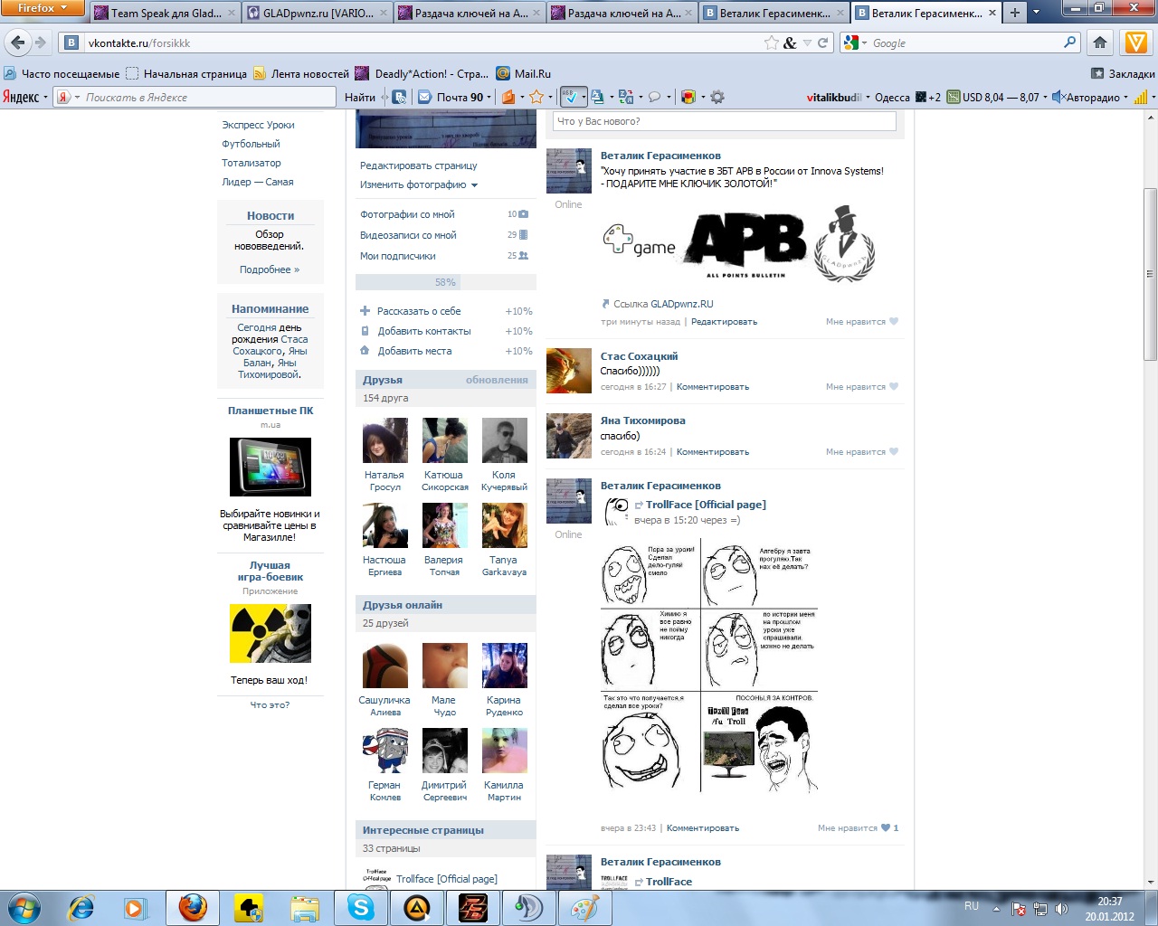
Task: Open AIMP player from the taskbar
Action: coord(417,907)
